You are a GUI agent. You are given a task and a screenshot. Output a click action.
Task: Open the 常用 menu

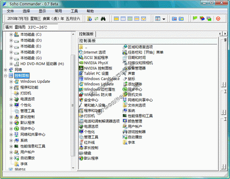pos(58,11)
